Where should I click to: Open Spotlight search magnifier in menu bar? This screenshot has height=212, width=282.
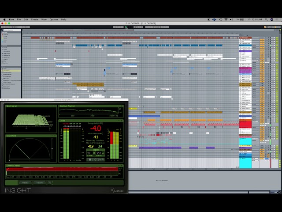266,19
